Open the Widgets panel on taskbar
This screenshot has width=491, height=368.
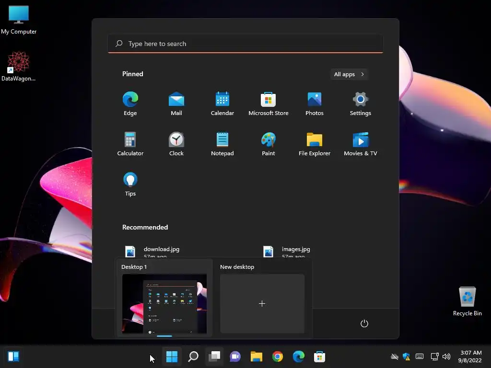pos(13,356)
